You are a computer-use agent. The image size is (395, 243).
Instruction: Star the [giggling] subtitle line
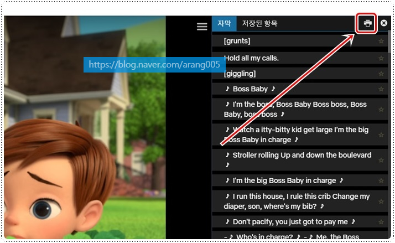[x=381, y=74]
